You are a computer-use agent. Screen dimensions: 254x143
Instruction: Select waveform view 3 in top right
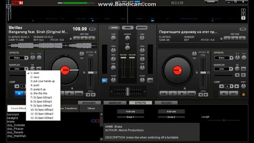tap(243, 18)
